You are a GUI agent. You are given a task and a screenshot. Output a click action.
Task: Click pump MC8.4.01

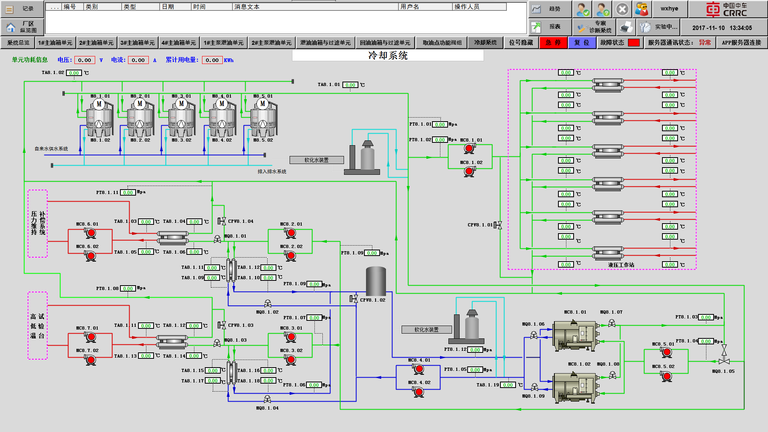[x=419, y=369]
